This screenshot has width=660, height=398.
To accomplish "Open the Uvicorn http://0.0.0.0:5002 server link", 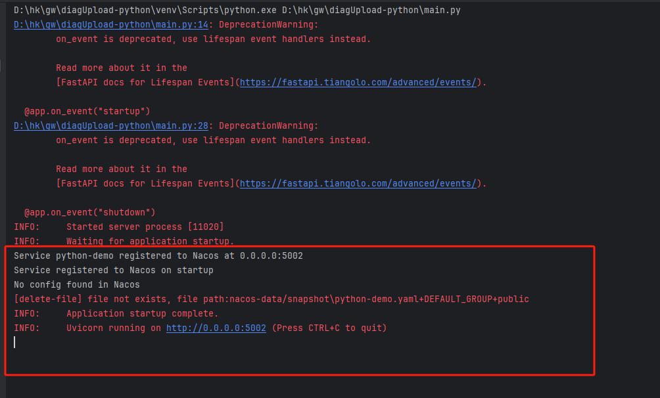I will tap(216, 328).
